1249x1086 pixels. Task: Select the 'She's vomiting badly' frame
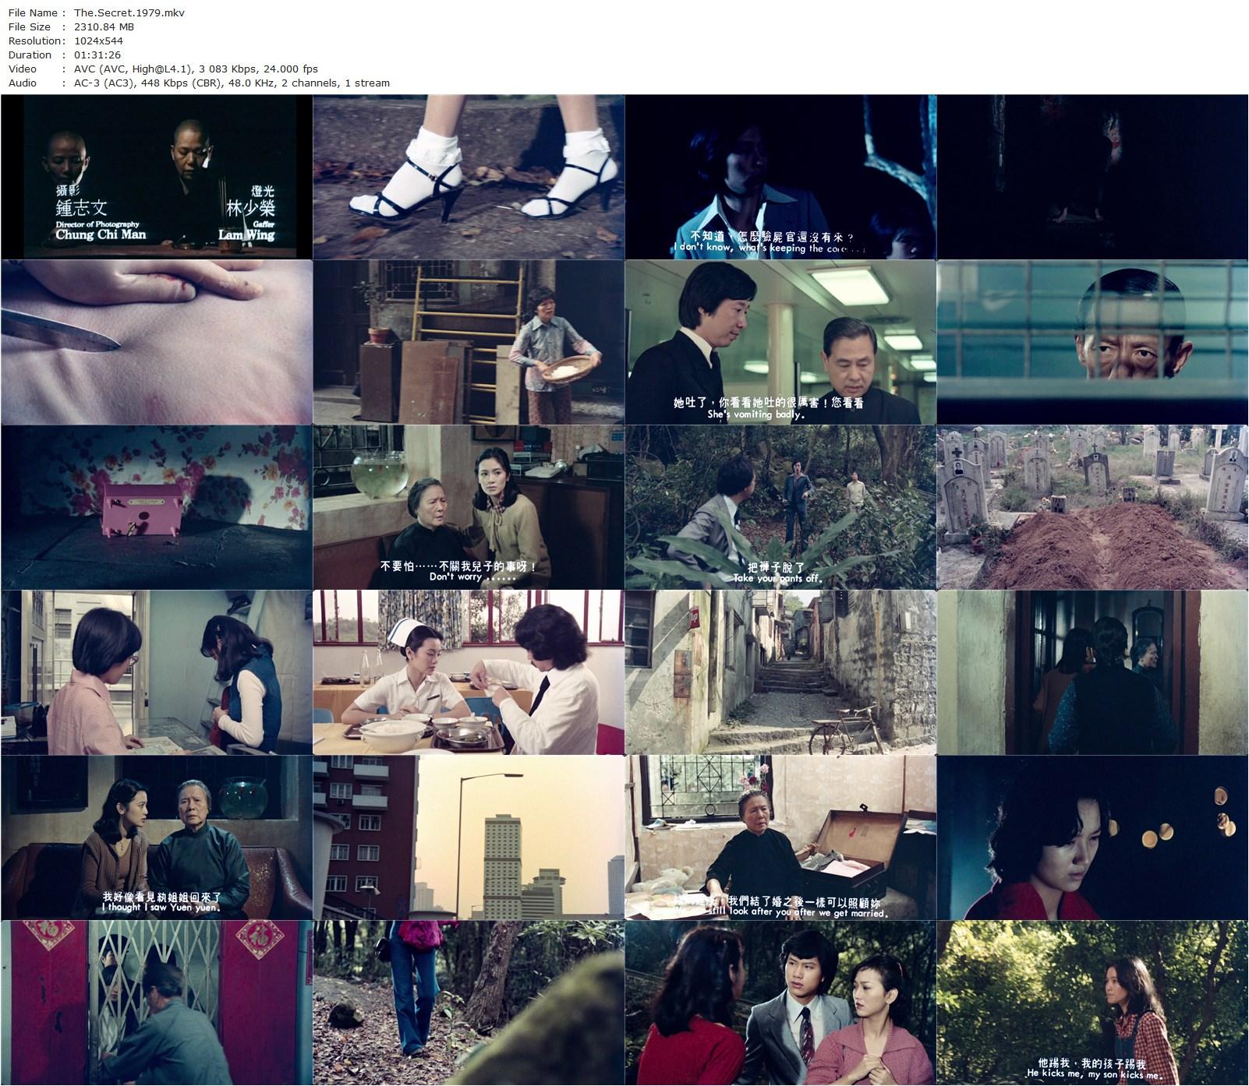pos(780,342)
